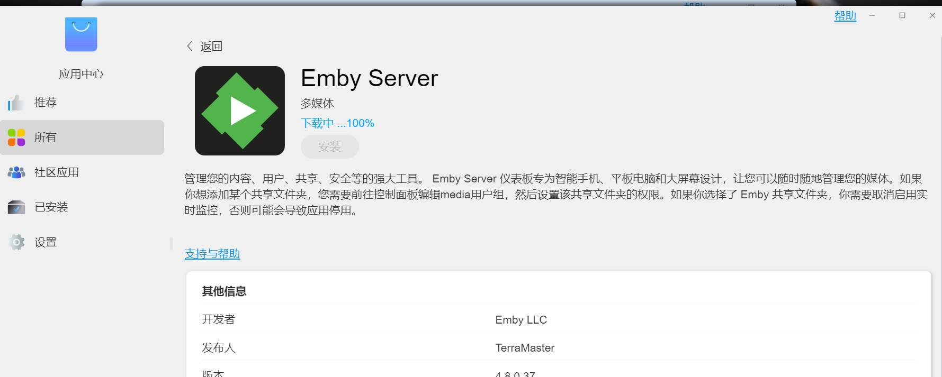
Task: Open the 帮助 link in title bar
Action: point(845,16)
